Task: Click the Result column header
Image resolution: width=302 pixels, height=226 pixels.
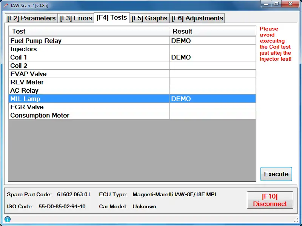Action: (213, 31)
